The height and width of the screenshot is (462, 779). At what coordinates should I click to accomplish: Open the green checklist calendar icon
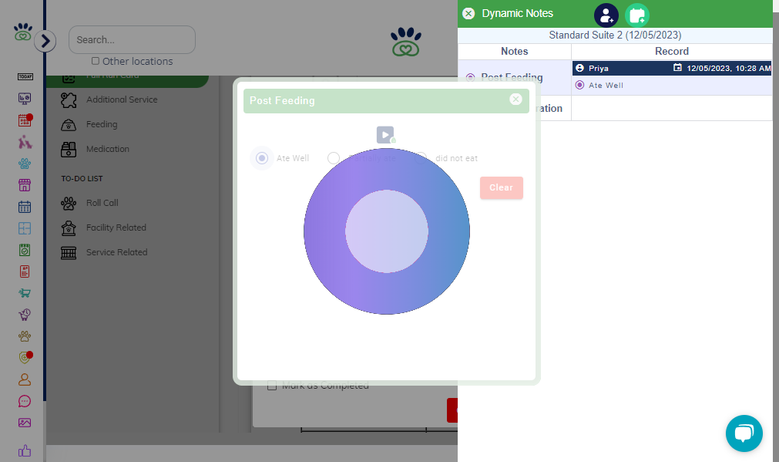[25, 250]
